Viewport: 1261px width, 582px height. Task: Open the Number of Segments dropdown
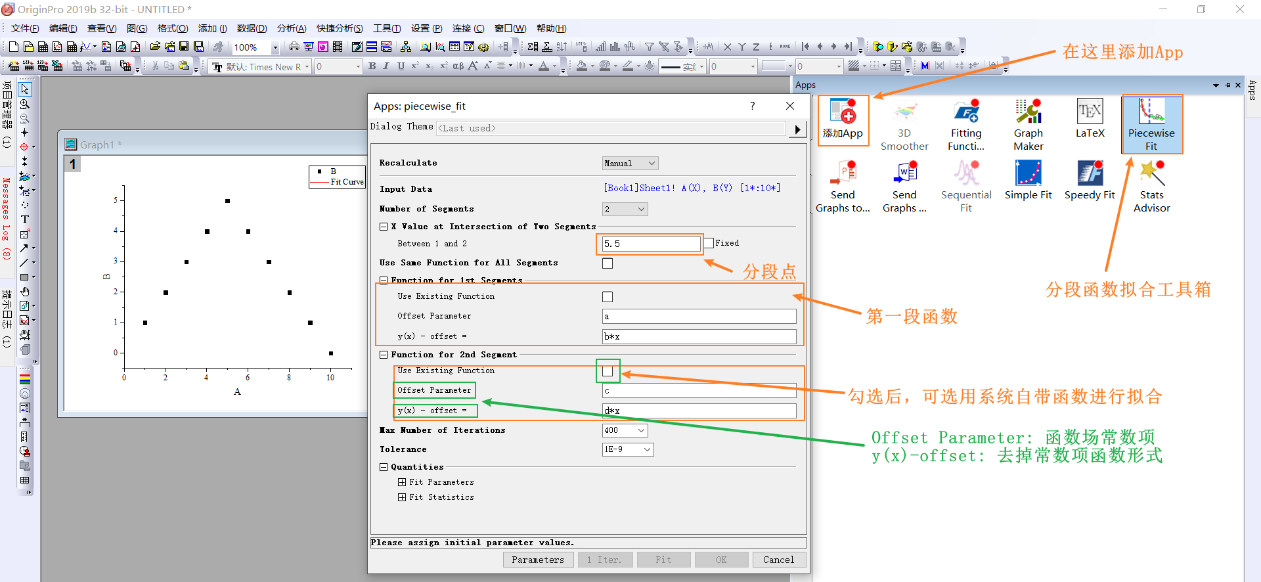(x=625, y=209)
